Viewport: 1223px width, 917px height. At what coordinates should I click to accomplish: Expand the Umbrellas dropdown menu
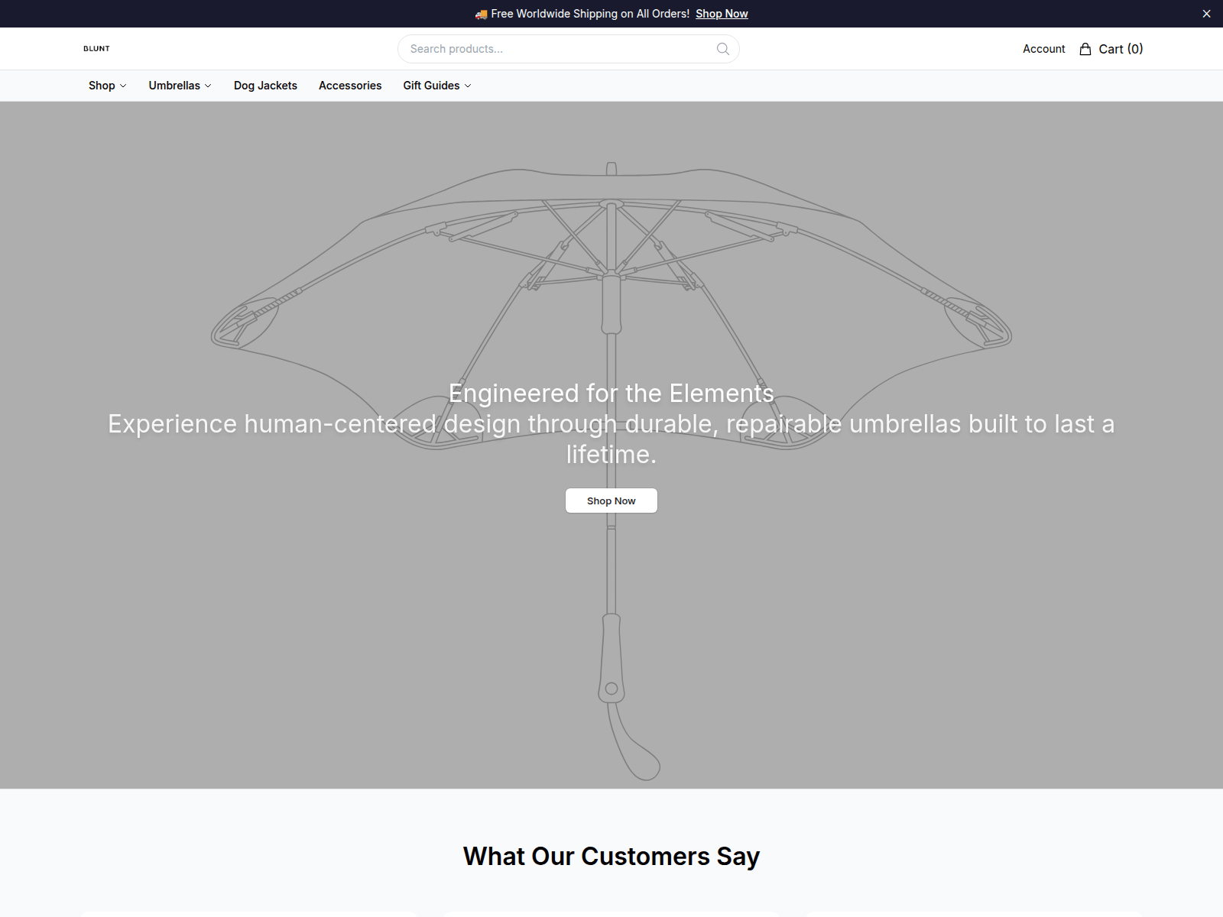[180, 86]
